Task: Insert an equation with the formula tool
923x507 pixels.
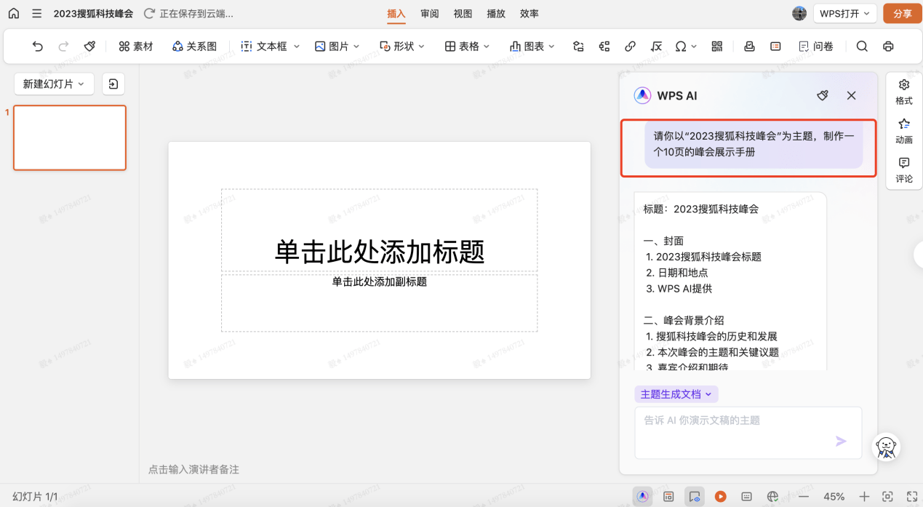Action: tap(655, 46)
